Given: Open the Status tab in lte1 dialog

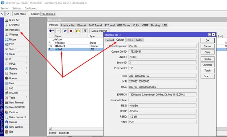Looking at the screenshot, I should pyautogui.click(x=130, y=40).
